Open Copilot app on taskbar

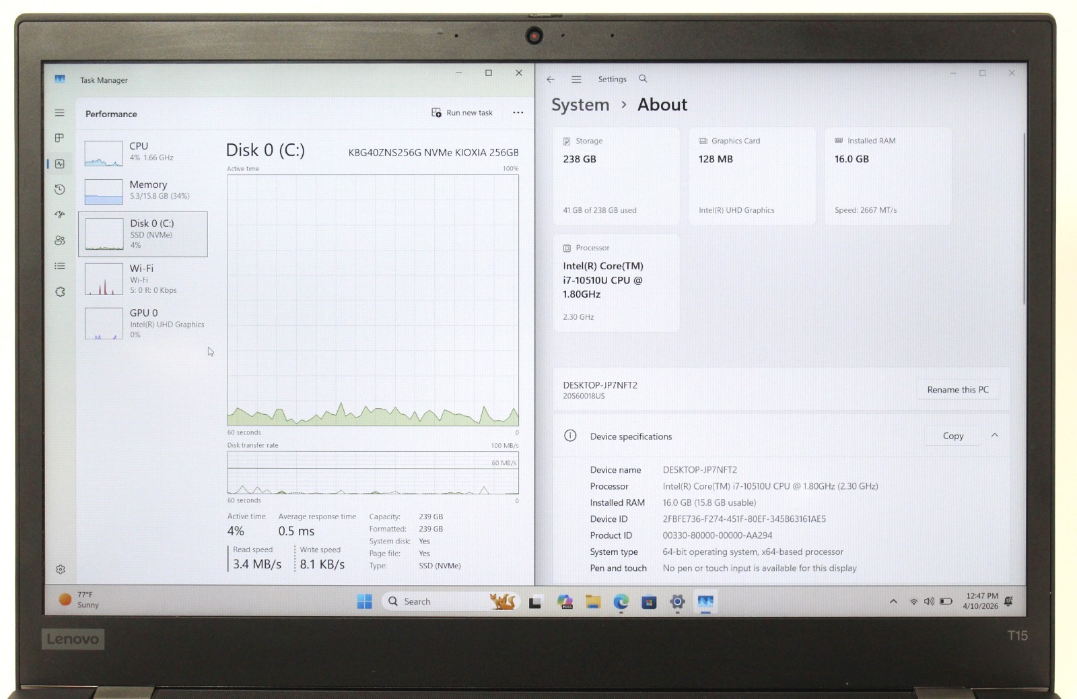pyautogui.click(x=565, y=603)
